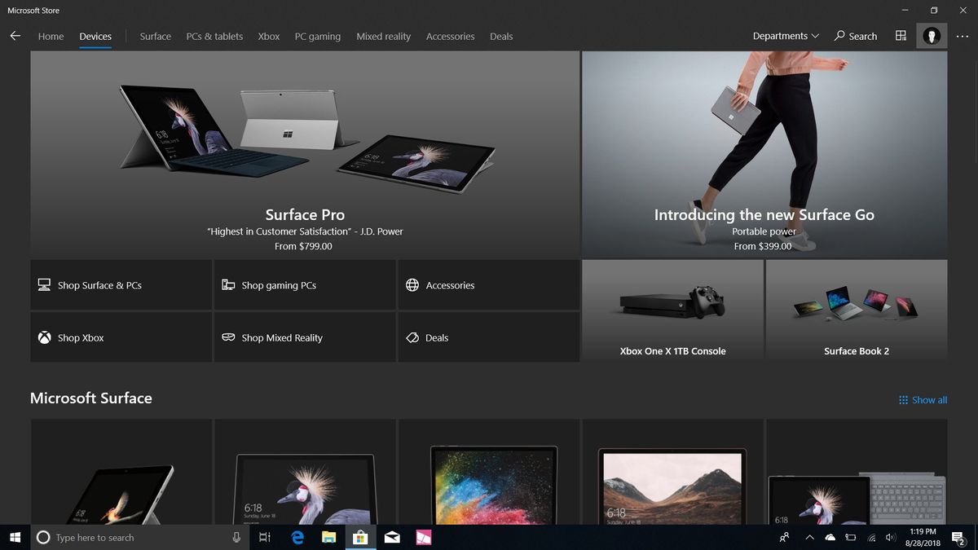The height and width of the screenshot is (550, 978).
Task: Open the Xbox One X 1TB Console tile
Action: click(x=672, y=310)
